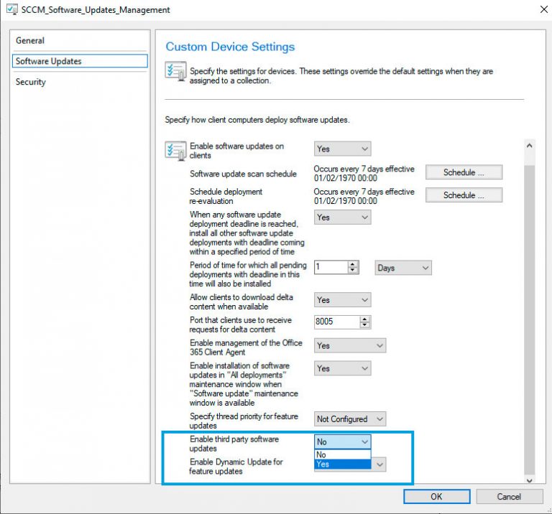Click the scroll up arrow of settings list
The image size is (552, 514).
pos(529,145)
